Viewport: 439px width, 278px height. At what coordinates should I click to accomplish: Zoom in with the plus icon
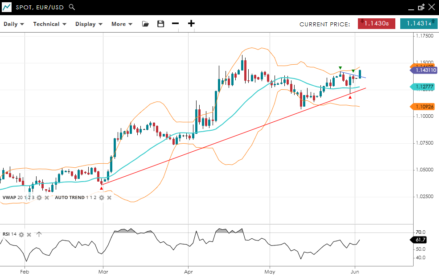(x=191, y=24)
